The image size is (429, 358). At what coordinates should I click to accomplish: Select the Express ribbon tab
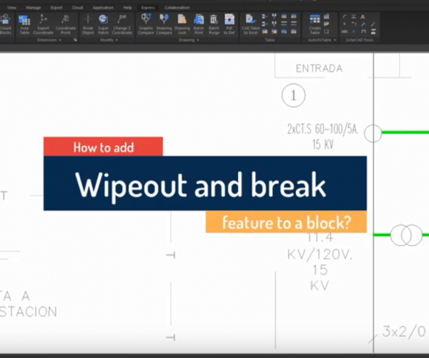pyautogui.click(x=148, y=8)
